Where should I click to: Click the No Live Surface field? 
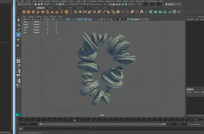[x=96, y=4]
